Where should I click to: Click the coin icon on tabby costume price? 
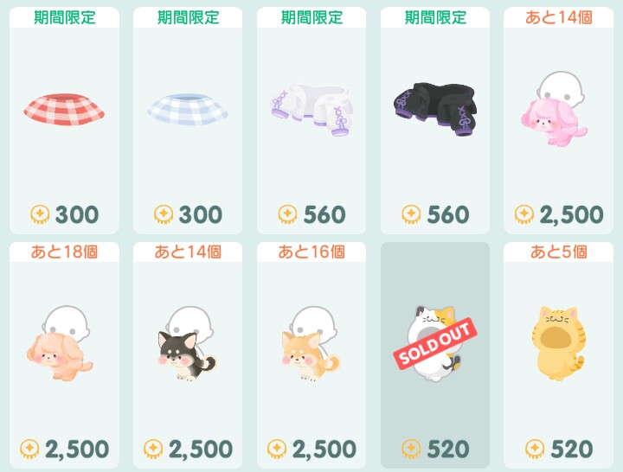click(535, 449)
